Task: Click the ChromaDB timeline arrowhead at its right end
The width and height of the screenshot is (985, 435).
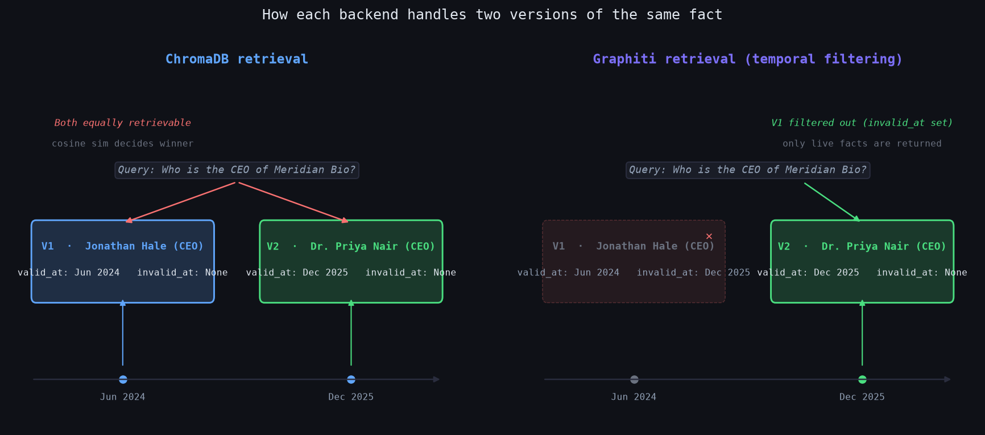Action: tap(437, 379)
